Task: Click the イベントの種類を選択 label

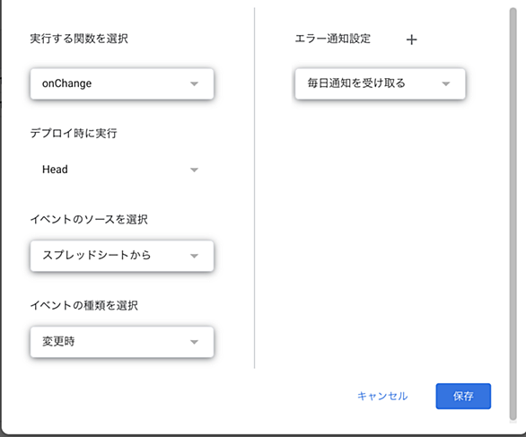Action: 84,305
